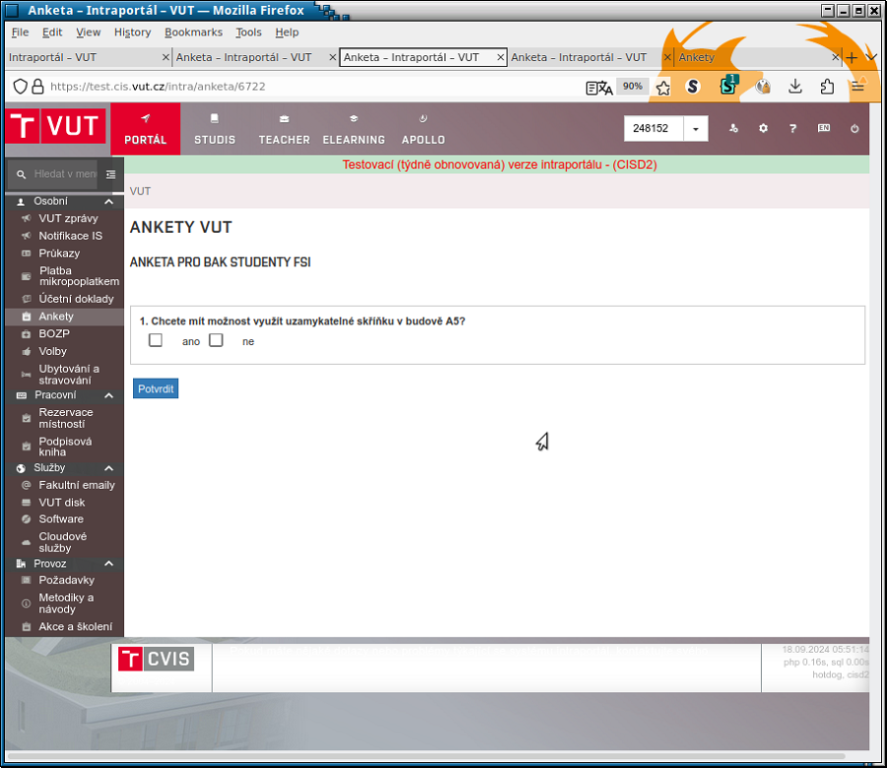887x768 pixels.
Task: Open the ELEARNING section
Action: 354,129
